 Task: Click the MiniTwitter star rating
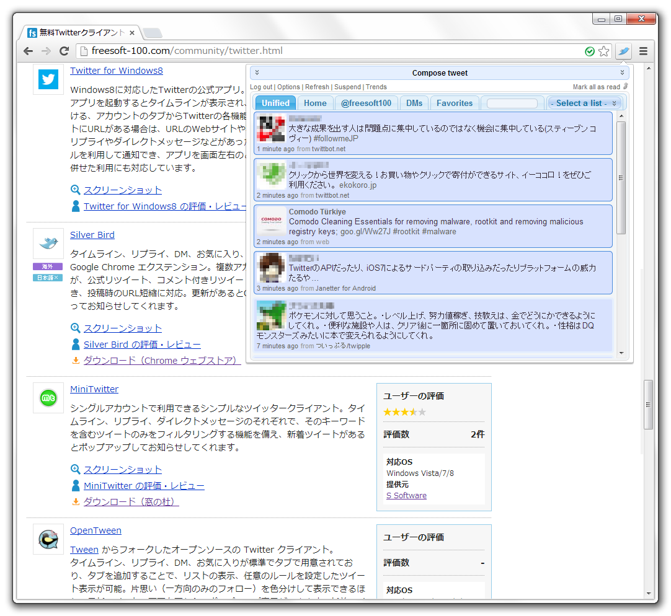click(x=405, y=412)
